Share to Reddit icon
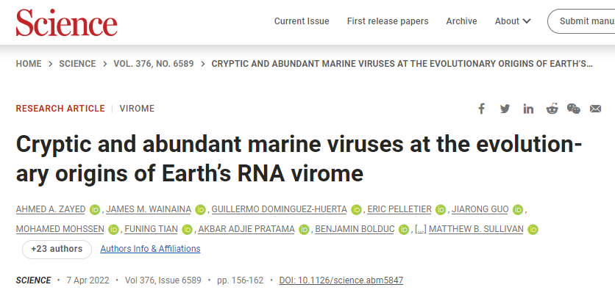 [552, 109]
